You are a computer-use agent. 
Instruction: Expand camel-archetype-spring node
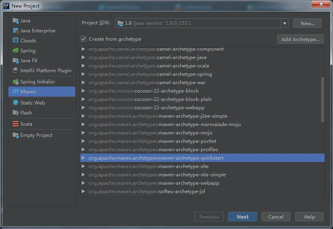tap(83, 74)
